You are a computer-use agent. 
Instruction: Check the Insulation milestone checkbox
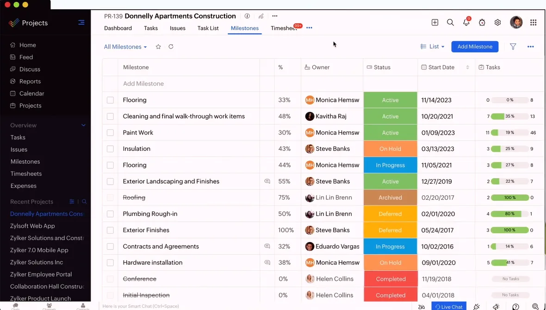(x=110, y=149)
